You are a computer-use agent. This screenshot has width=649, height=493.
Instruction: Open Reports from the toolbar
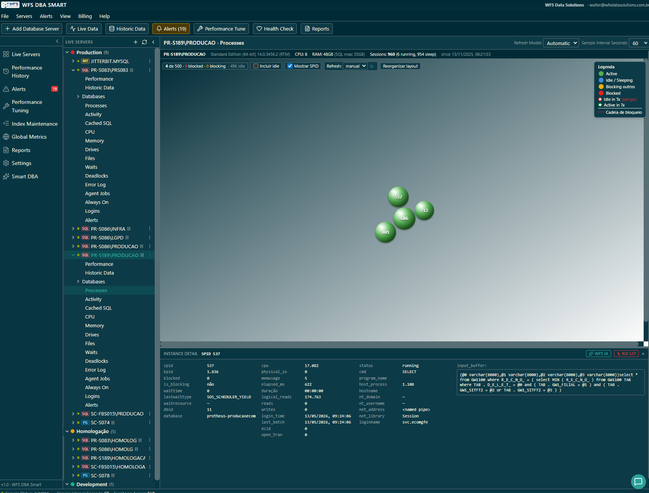pos(317,29)
